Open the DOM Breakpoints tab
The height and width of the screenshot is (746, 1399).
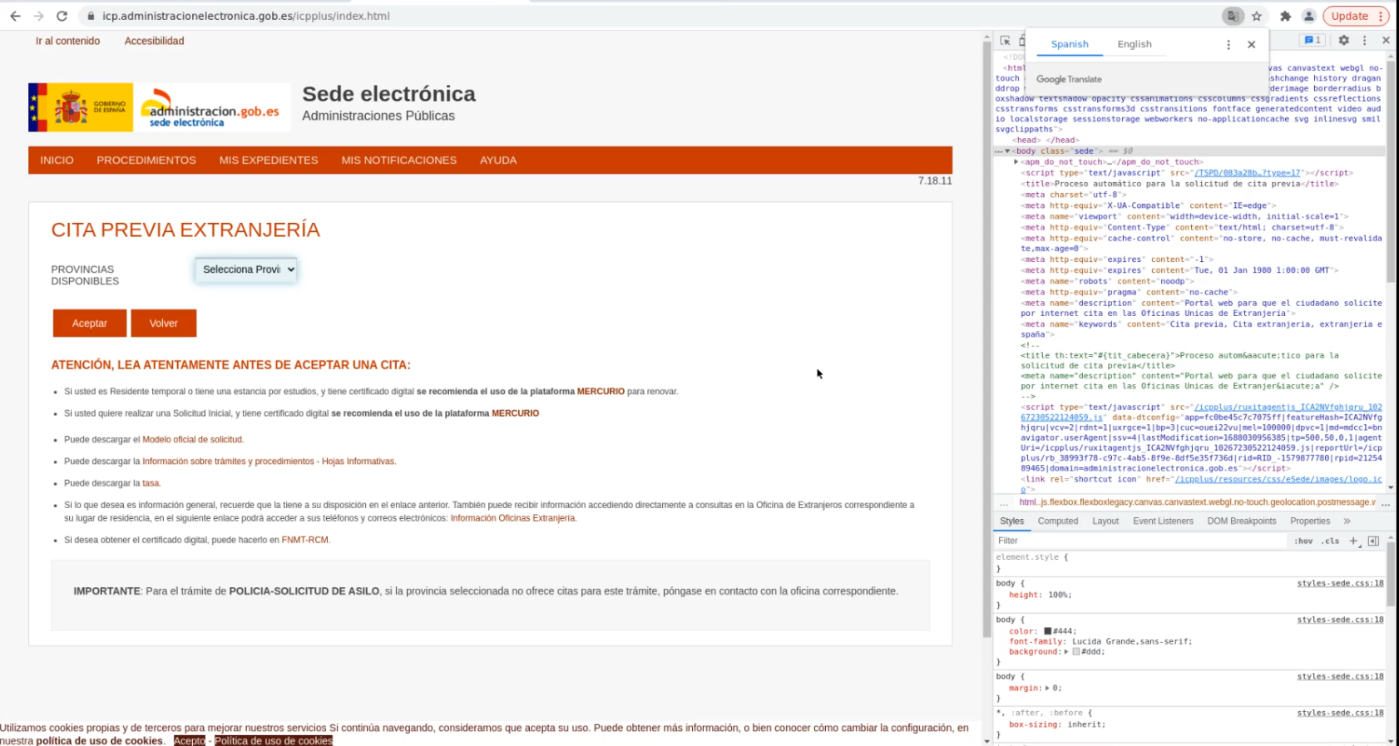1242,521
